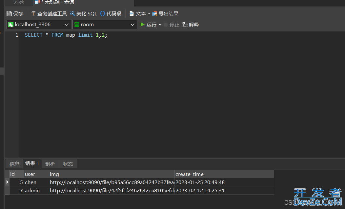Open the Profile (剖析) tab

click(50, 164)
